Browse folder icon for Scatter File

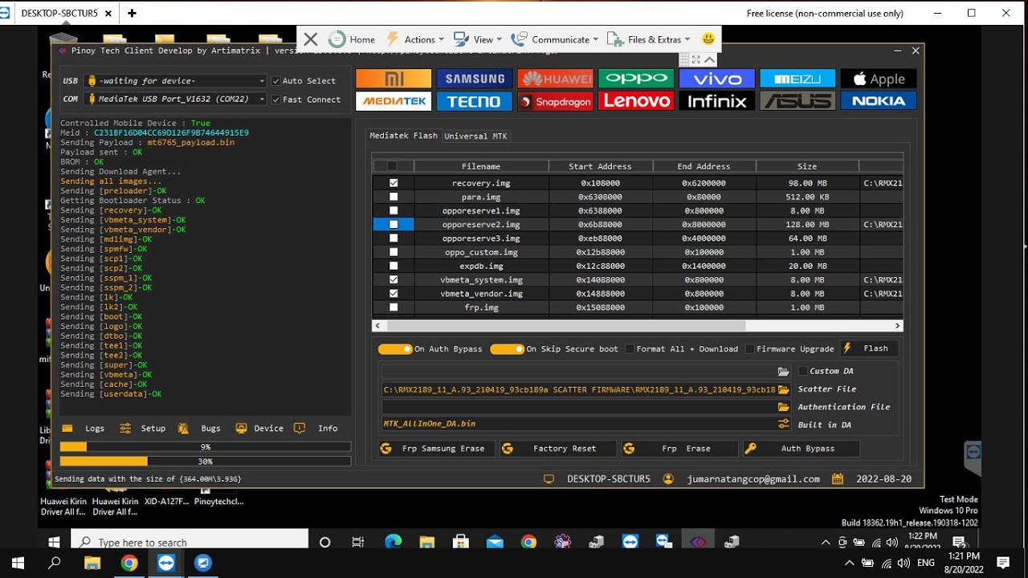click(783, 389)
